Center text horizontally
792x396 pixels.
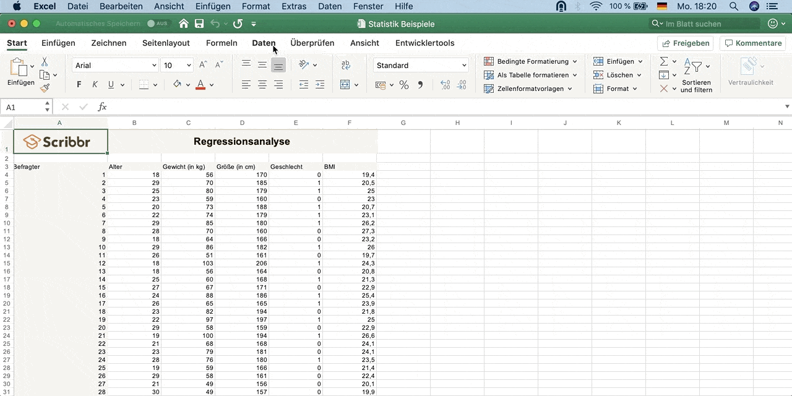(262, 85)
